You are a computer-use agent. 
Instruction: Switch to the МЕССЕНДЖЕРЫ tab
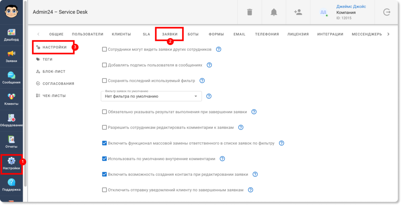click(x=367, y=34)
